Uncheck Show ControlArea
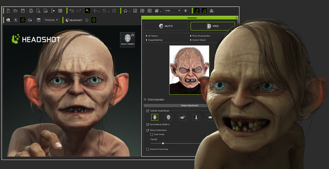Image resolution: width=329 pixels, height=169 pixels. (x=147, y=130)
